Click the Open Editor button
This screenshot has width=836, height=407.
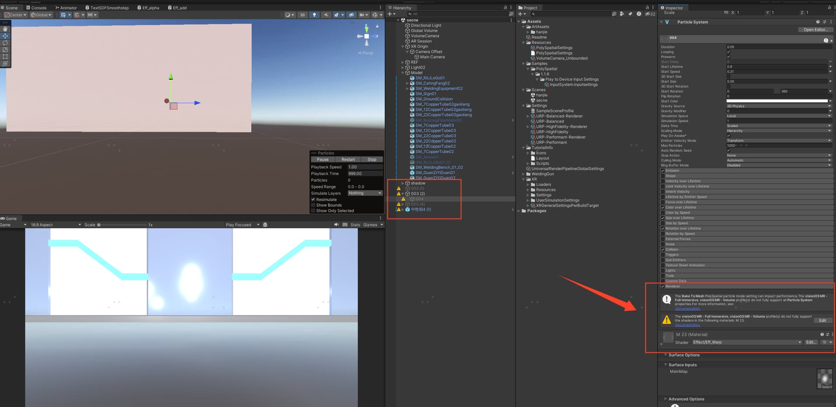click(815, 30)
